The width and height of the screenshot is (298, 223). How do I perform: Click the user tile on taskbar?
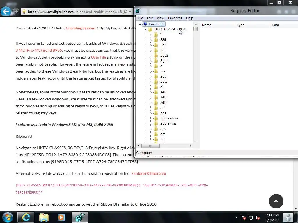pyautogui.click(x=288, y=217)
